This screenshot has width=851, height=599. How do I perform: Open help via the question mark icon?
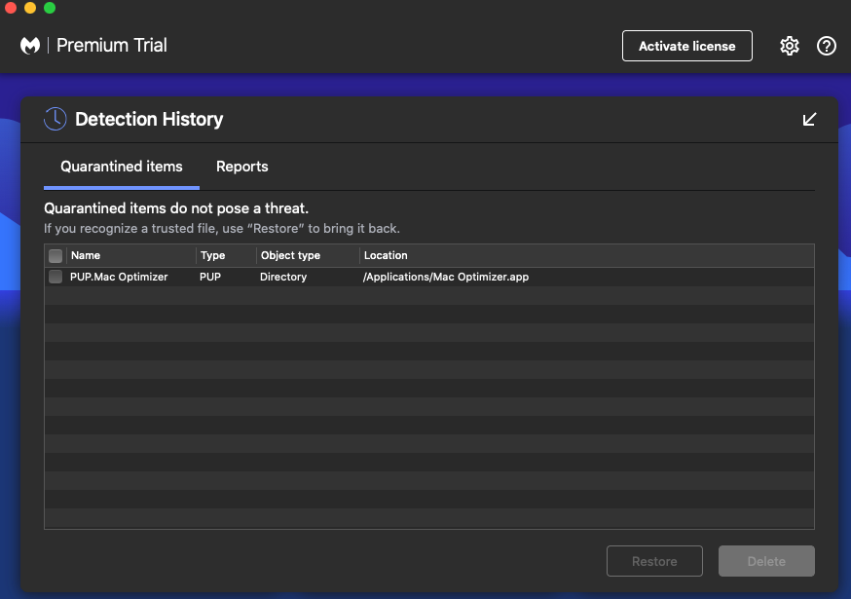826,46
